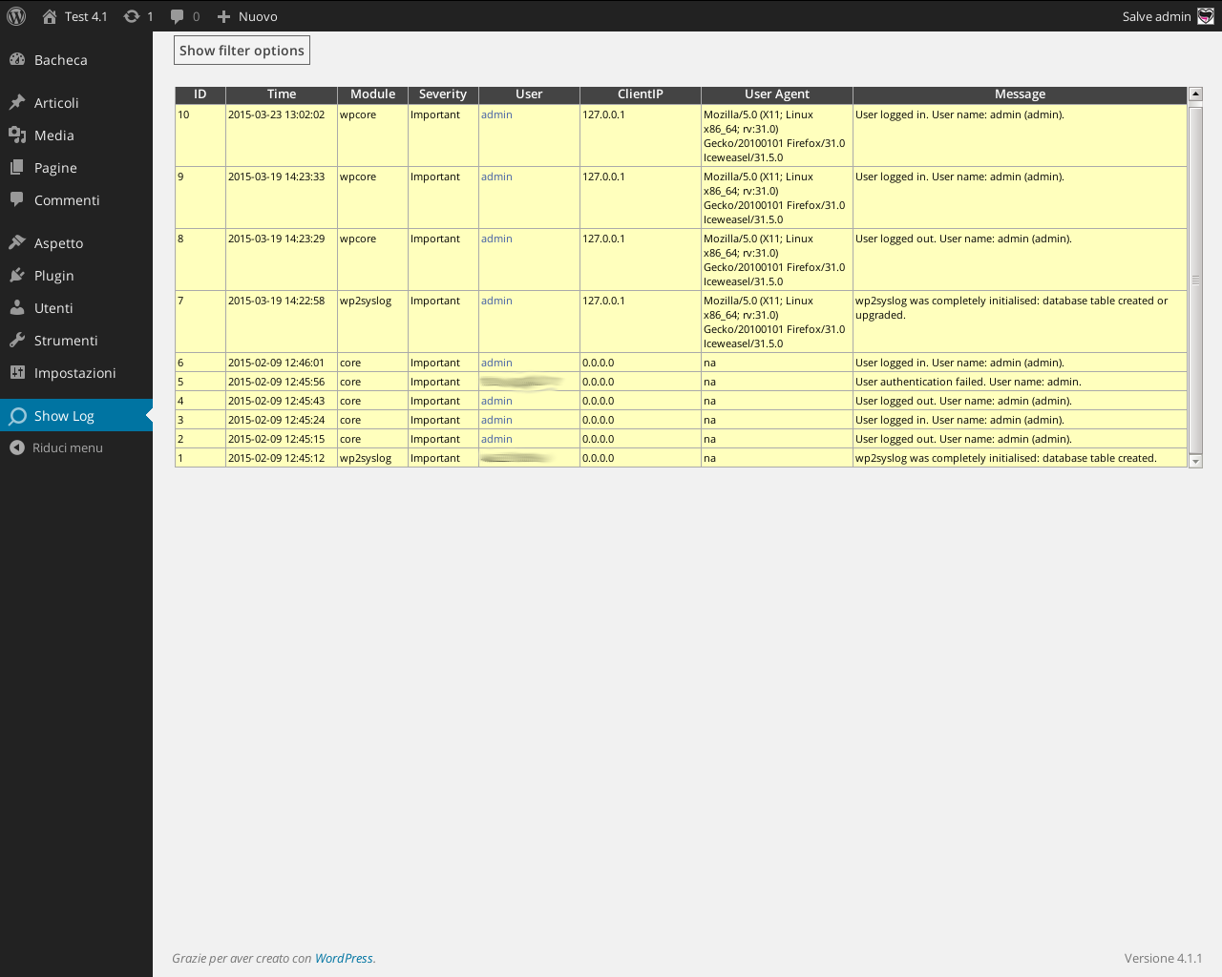Open the WordPress link in the footer
The width and height of the screenshot is (1222, 977).
(x=344, y=958)
